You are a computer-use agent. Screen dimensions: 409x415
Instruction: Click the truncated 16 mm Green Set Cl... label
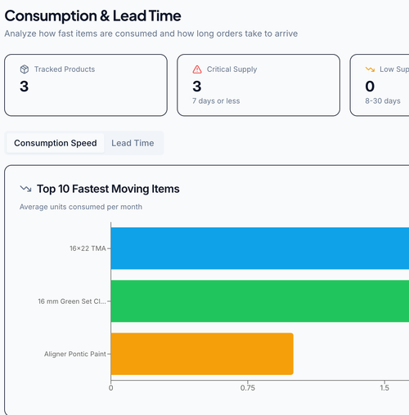[x=72, y=301]
